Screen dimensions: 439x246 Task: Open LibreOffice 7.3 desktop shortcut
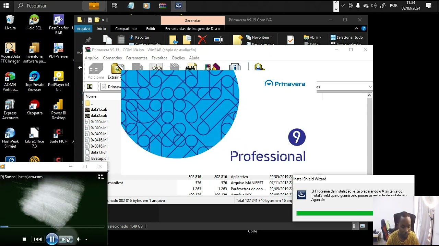34,138
